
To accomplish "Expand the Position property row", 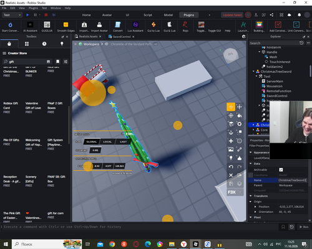I will point(255,207).
